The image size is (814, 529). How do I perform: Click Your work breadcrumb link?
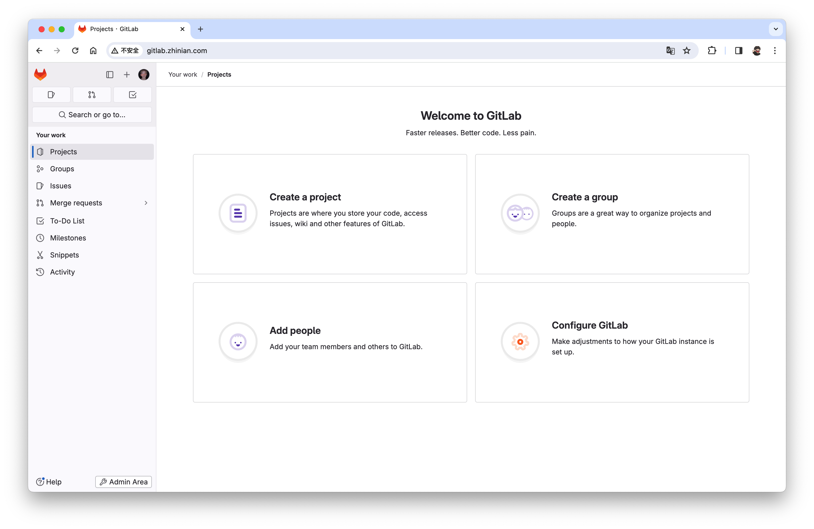182,74
